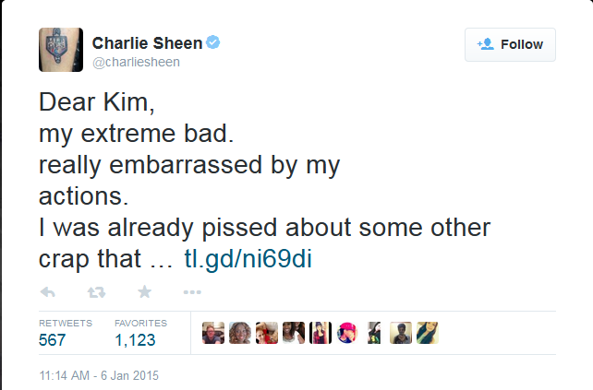Screen dimensions: 593x390
Task: Open the more options ellipsis menu
Action: click(192, 292)
